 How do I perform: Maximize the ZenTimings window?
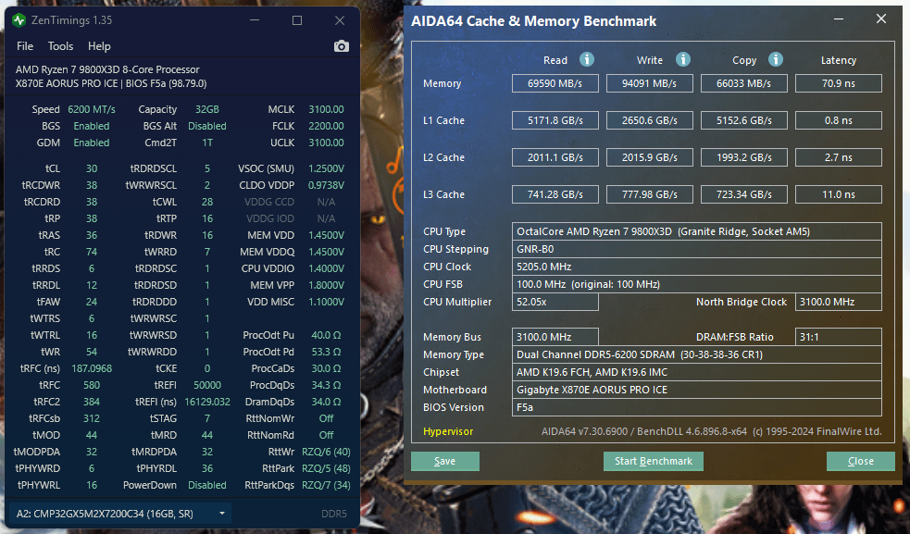tap(297, 20)
